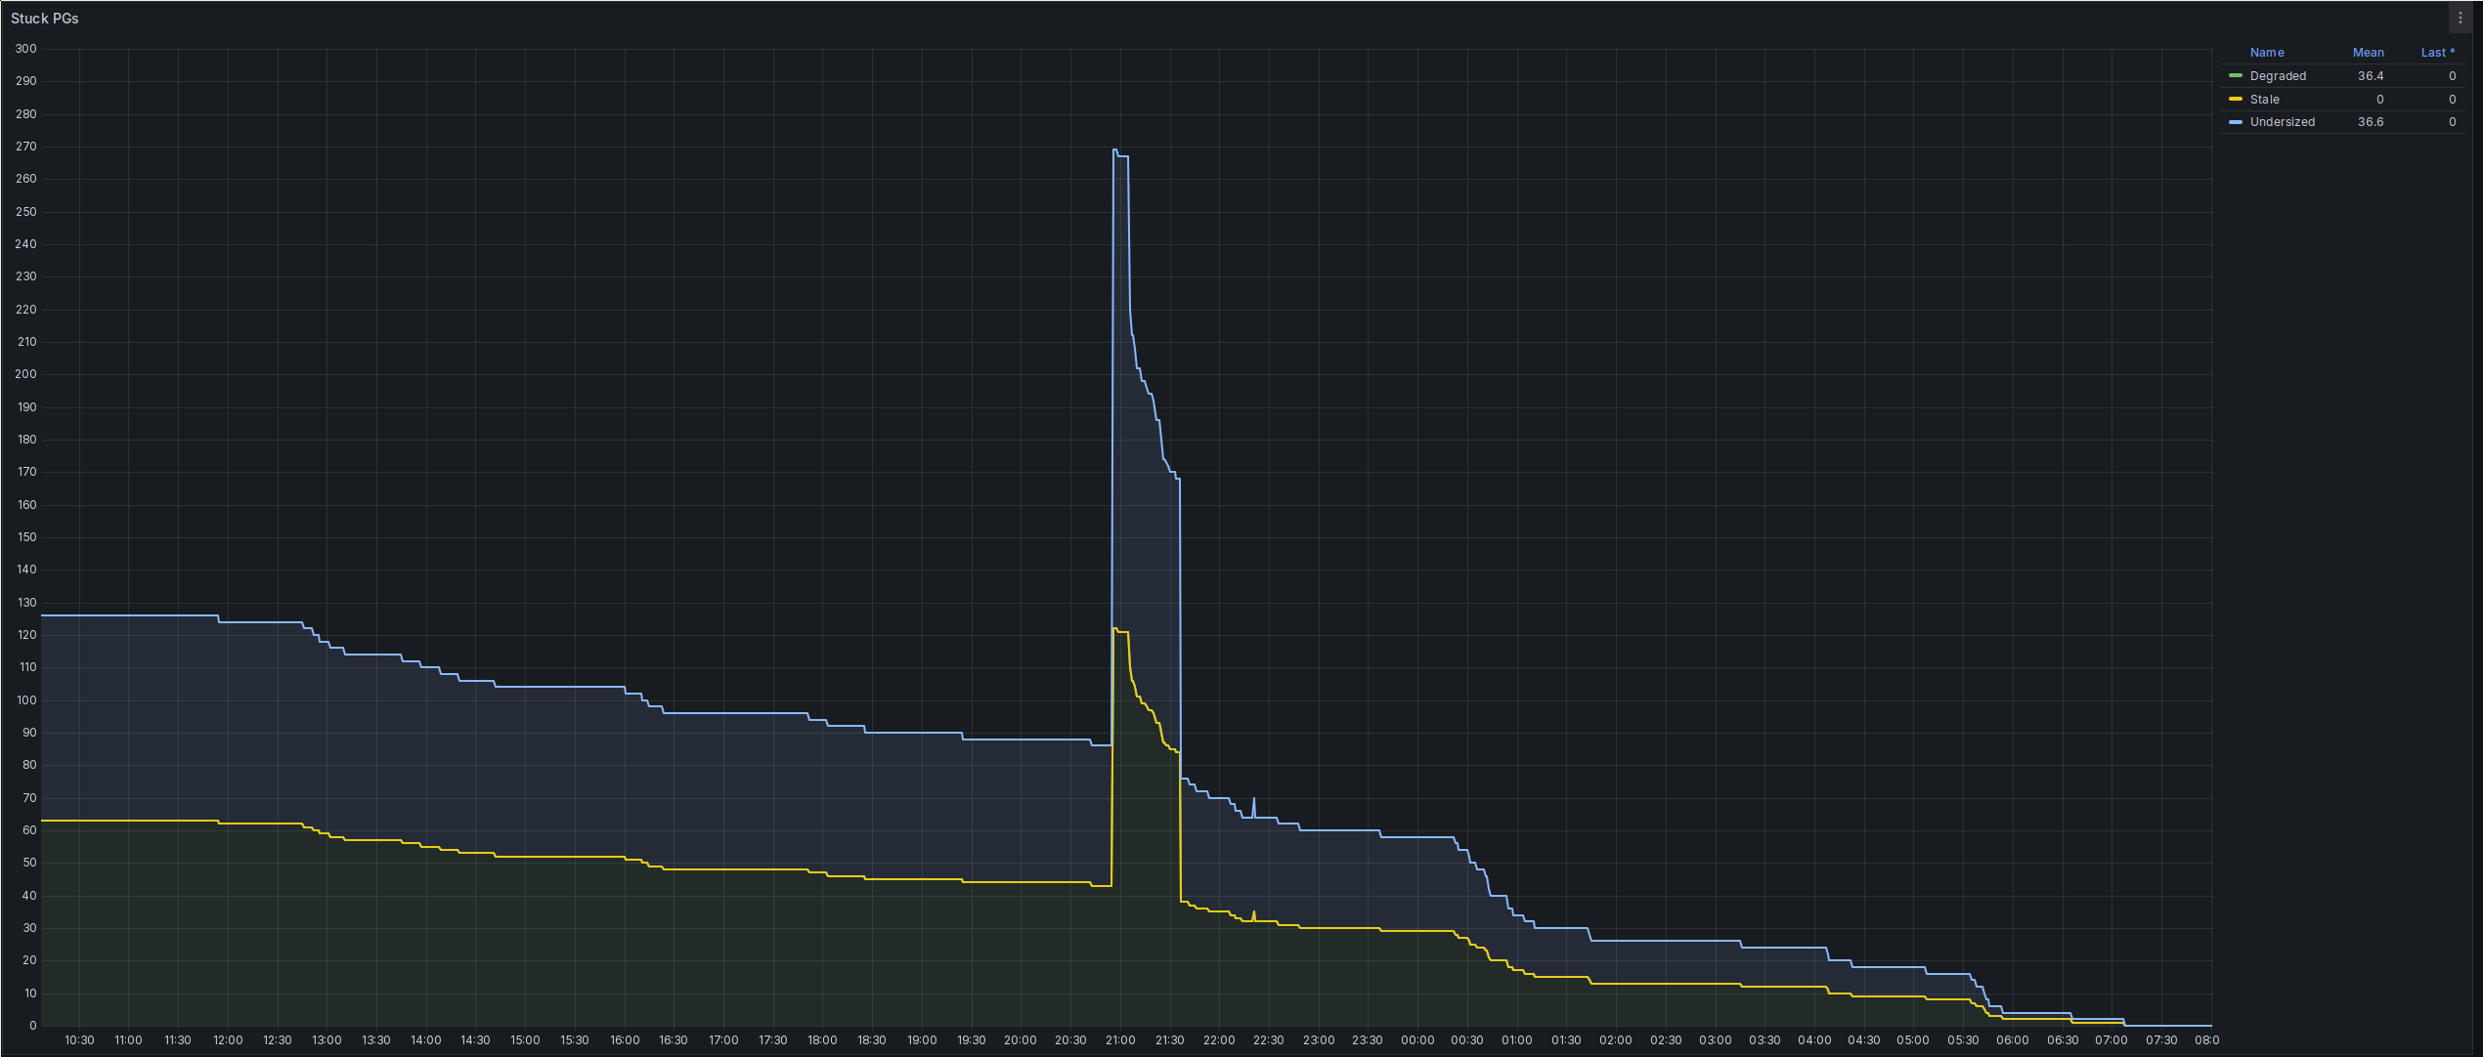Toggle the Undersized series label

tap(2282, 122)
